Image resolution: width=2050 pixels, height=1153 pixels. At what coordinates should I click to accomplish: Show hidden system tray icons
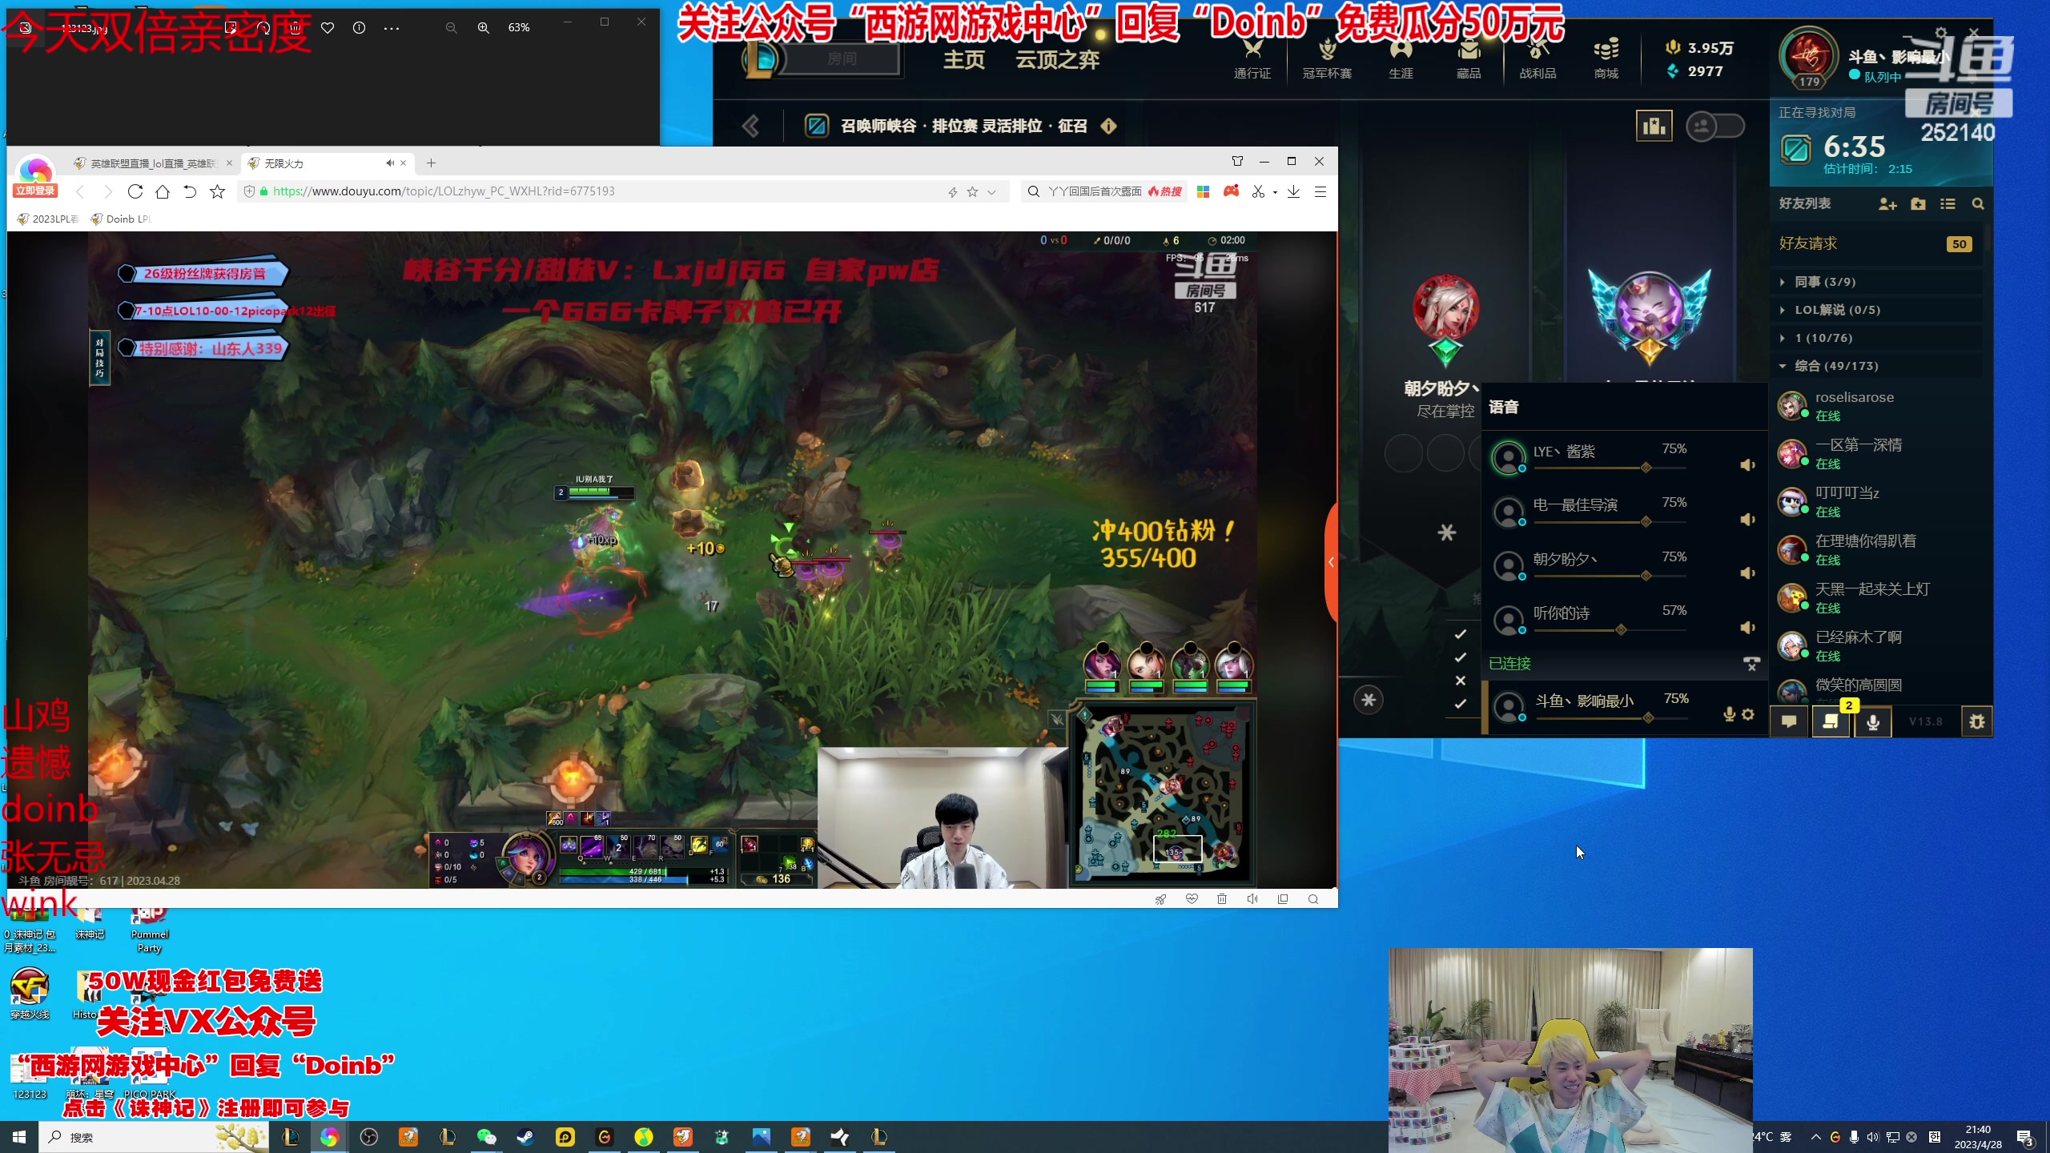(1815, 1137)
